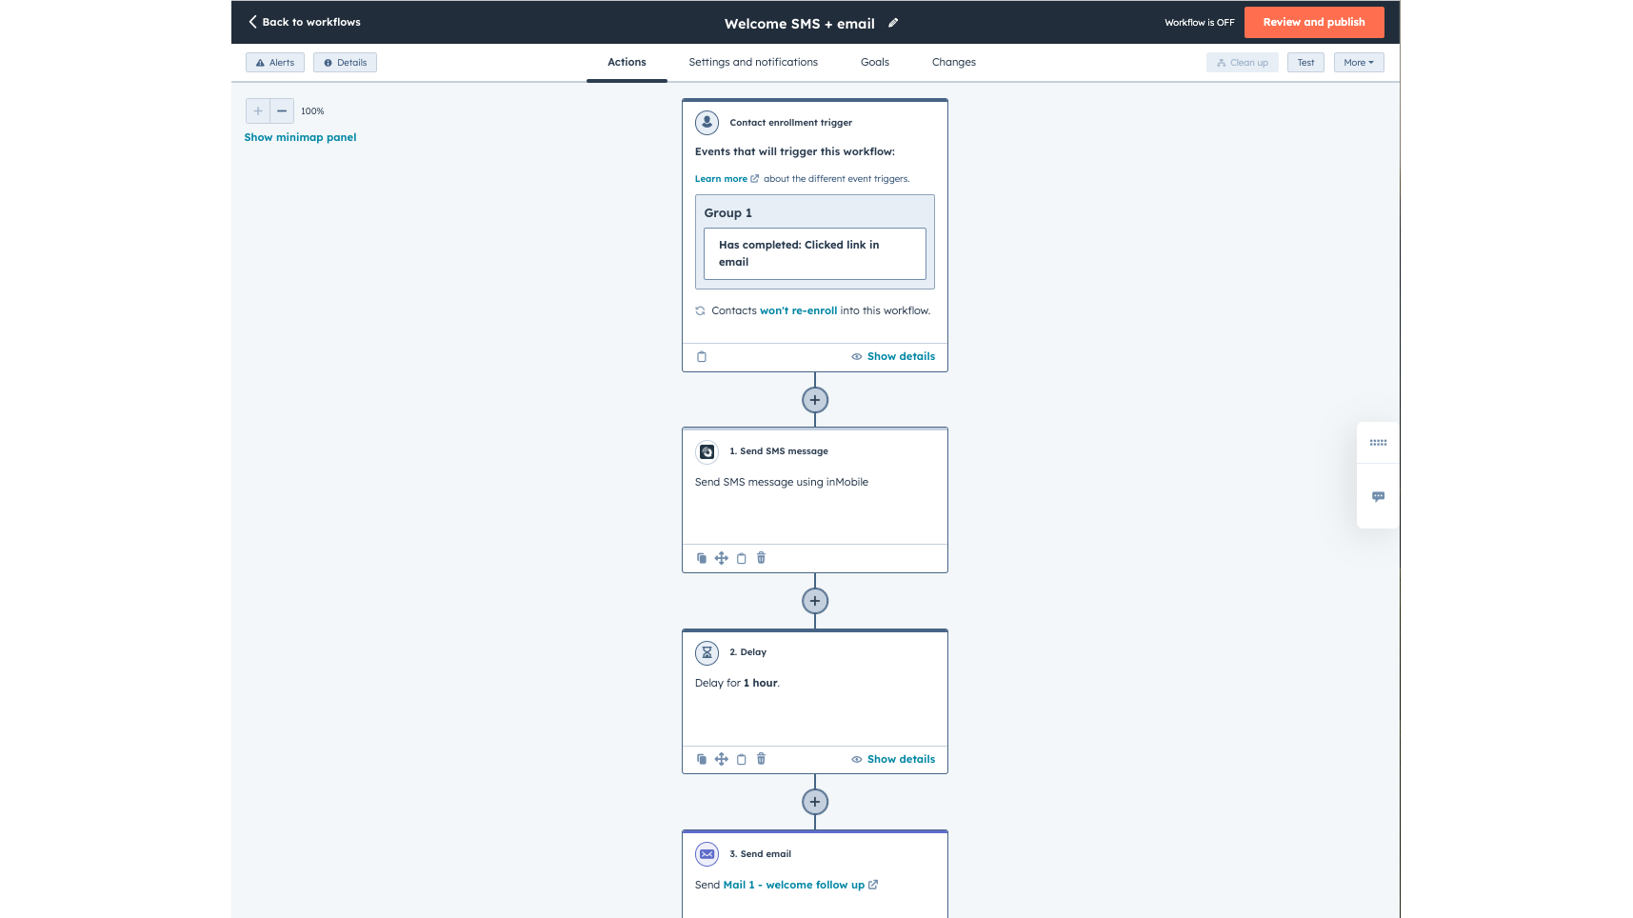Clone the Delay action with copy icon
The image size is (1633, 918).
(x=702, y=759)
